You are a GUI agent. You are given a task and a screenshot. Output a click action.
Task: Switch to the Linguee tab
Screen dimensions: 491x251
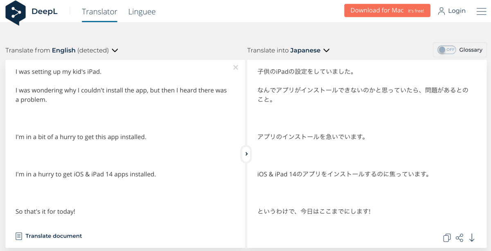point(142,11)
